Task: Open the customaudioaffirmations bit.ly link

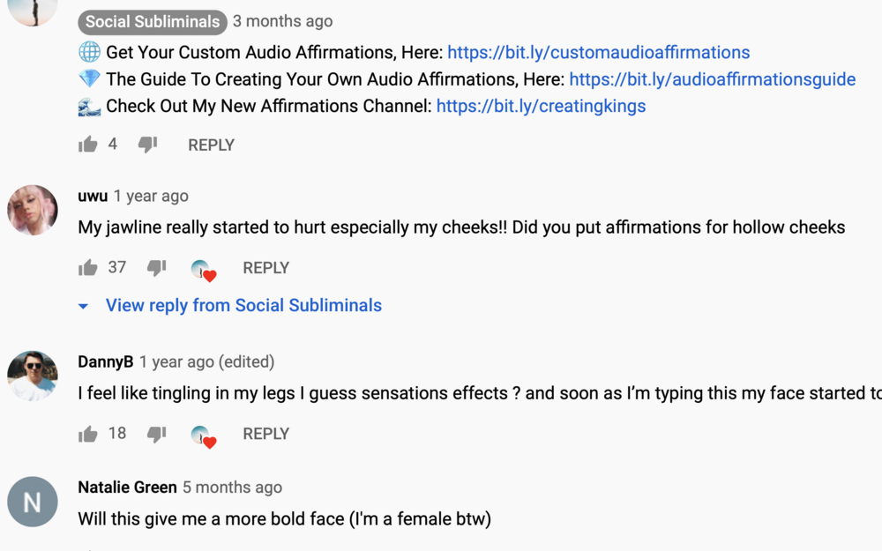Action: (599, 52)
